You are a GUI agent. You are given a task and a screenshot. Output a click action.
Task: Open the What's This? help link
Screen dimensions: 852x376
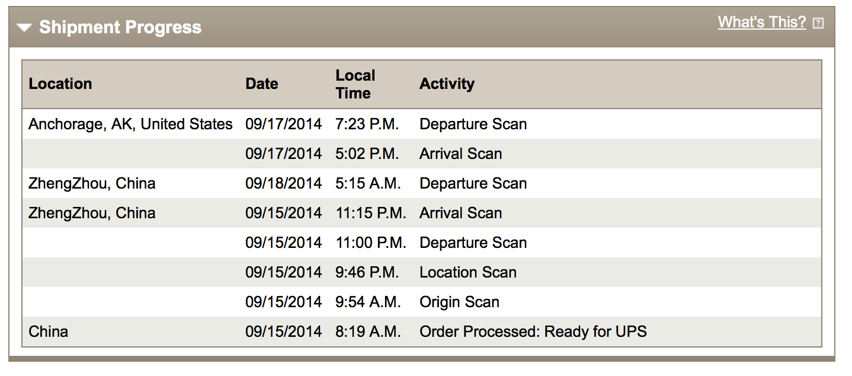[761, 23]
